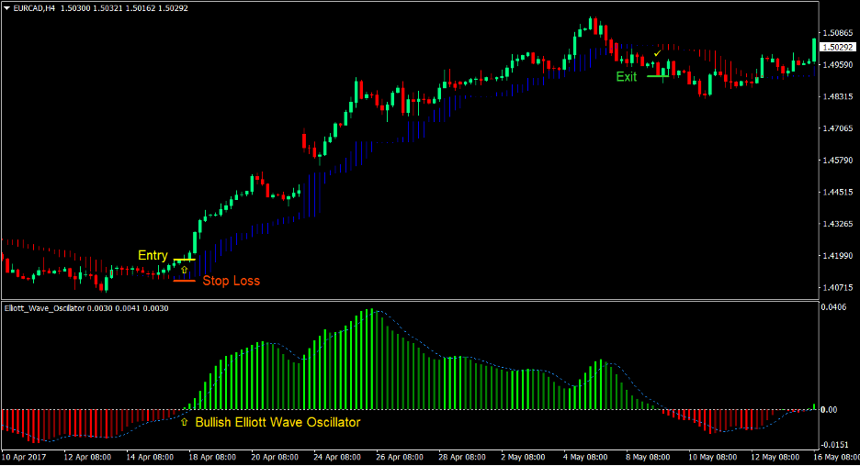This screenshot has width=860, height=466.
Task: Click the Elliott_Wave_Oscillator indicator label
Action: 44,308
